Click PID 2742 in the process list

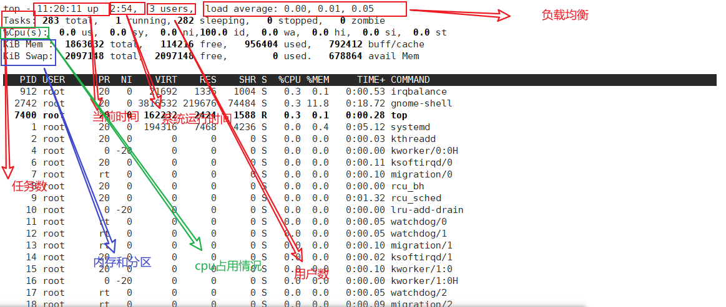click(x=26, y=103)
